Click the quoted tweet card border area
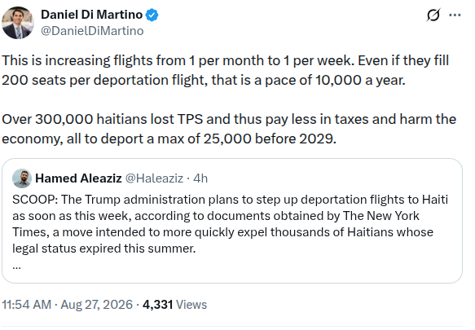The width and height of the screenshot is (475, 330). [232, 221]
